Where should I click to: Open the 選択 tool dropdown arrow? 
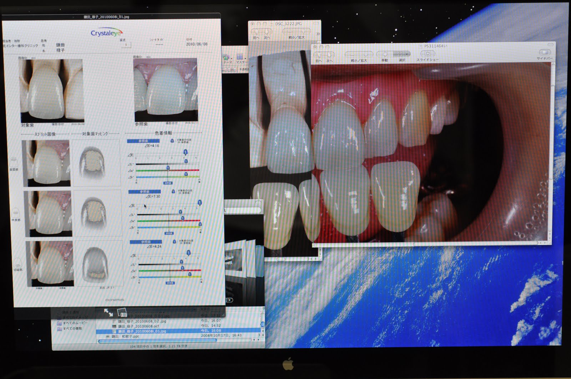tap(407, 54)
